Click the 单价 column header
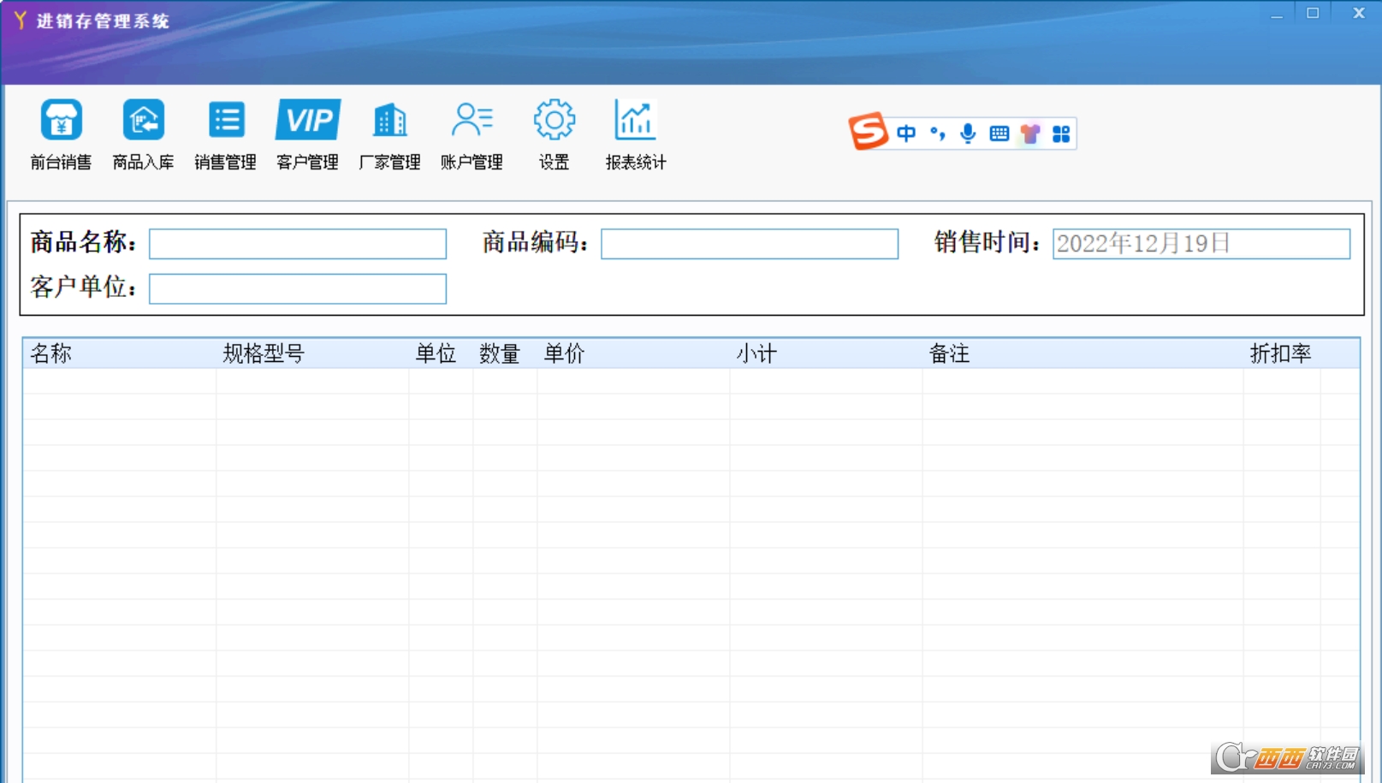The height and width of the screenshot is (783, 1382). [x=633, y=353]
